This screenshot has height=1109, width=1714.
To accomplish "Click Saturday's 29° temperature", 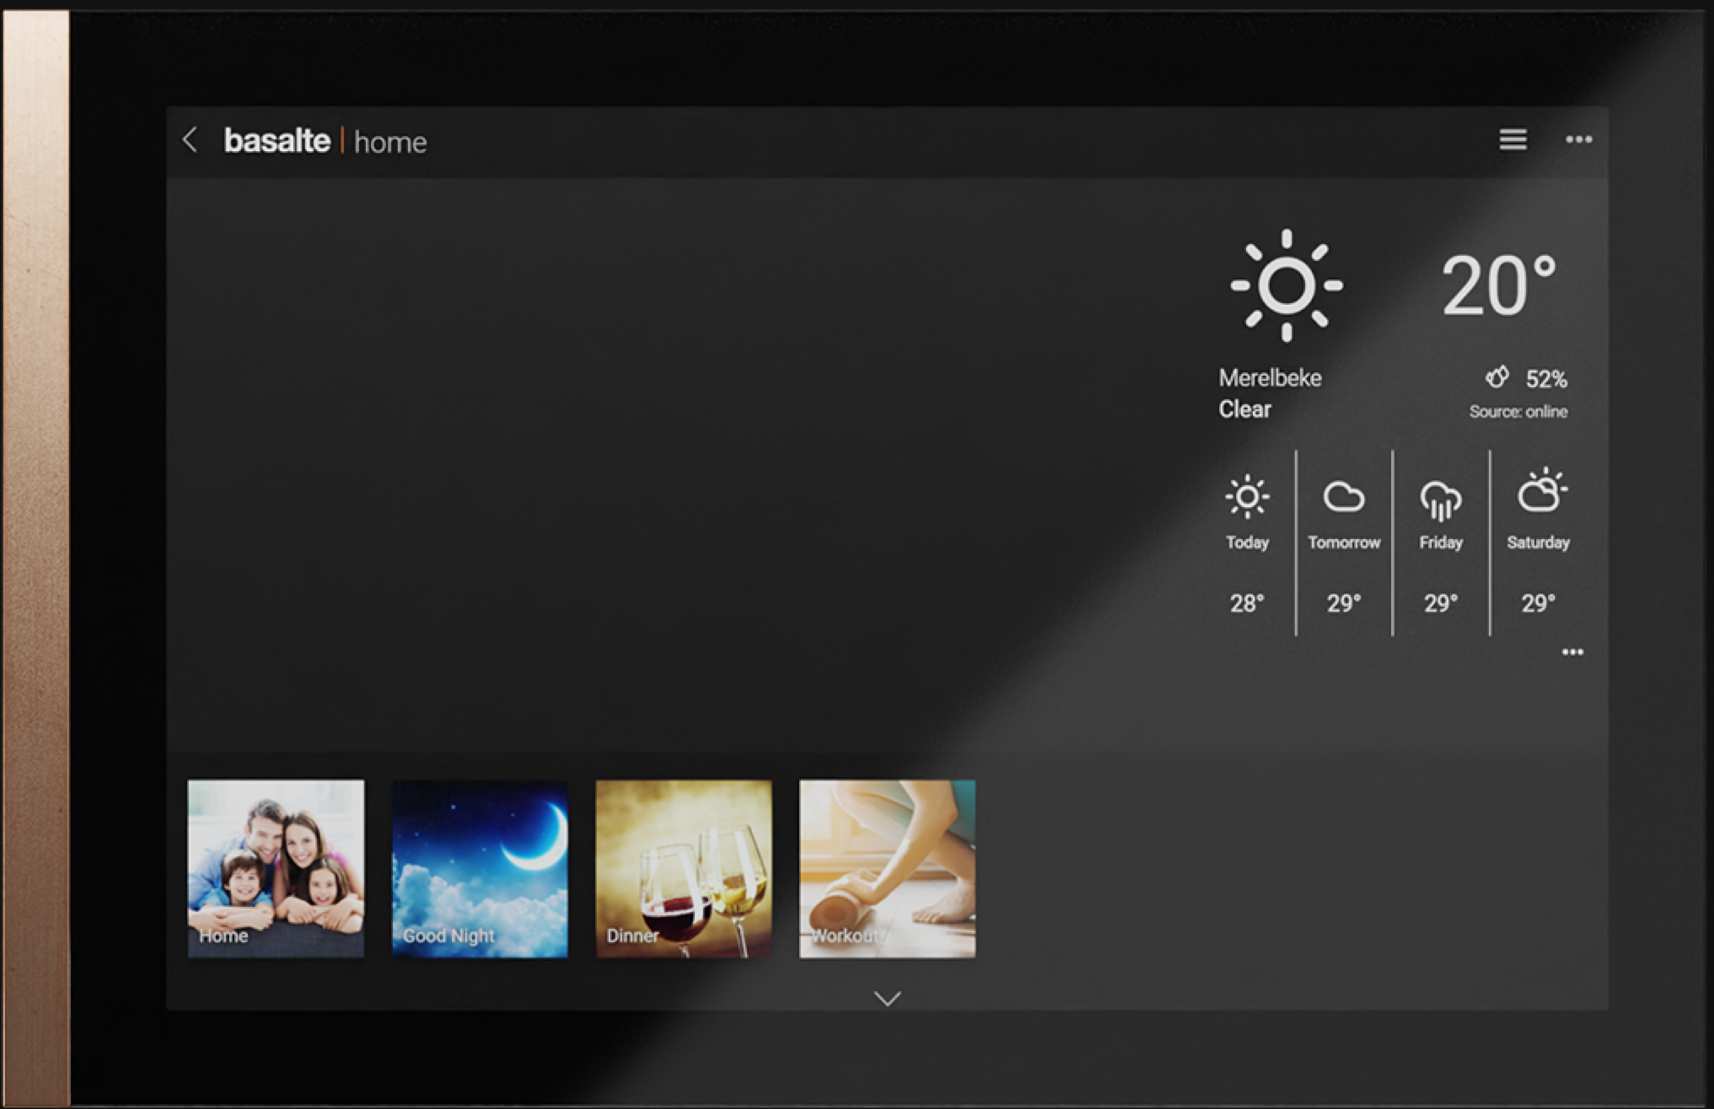I will (1538, 602).
